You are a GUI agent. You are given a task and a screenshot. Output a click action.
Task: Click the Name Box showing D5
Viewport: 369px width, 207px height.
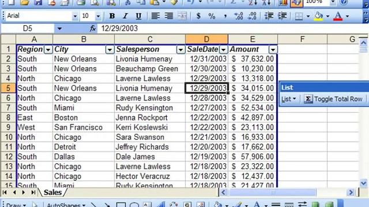click(28, 28)
